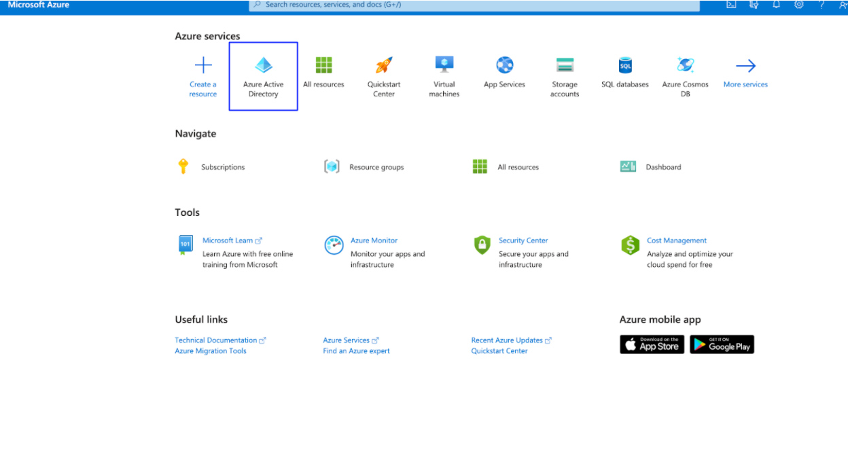
Task: Click the More services arrow
Action: click(x=745, y=66)
